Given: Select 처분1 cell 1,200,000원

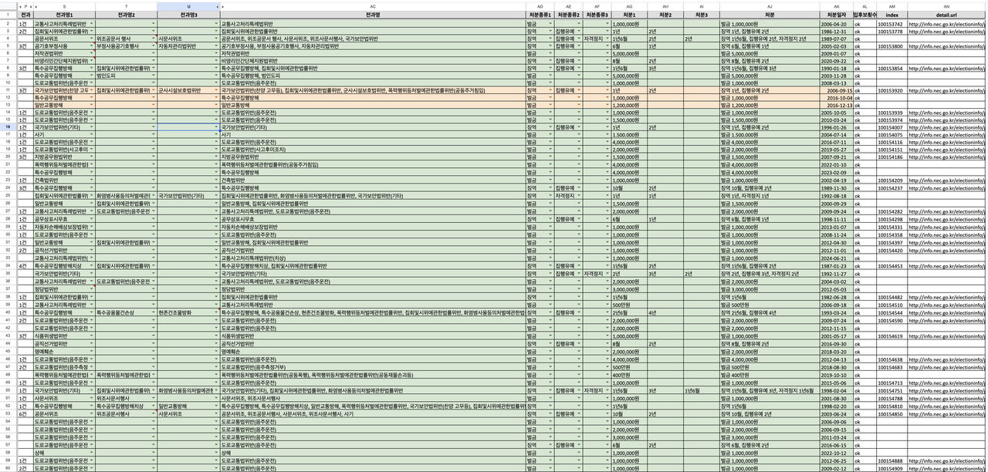Looking at the screenshot, I should 629,106.
